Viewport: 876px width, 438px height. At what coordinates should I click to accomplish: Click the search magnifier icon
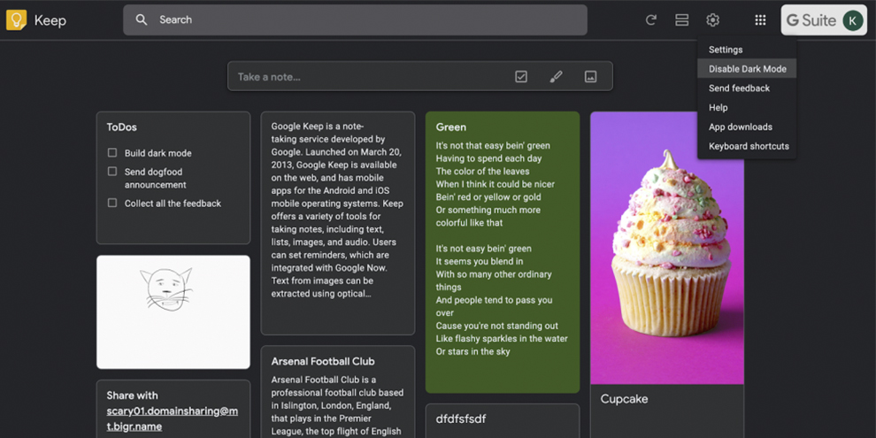pos(142,19)
